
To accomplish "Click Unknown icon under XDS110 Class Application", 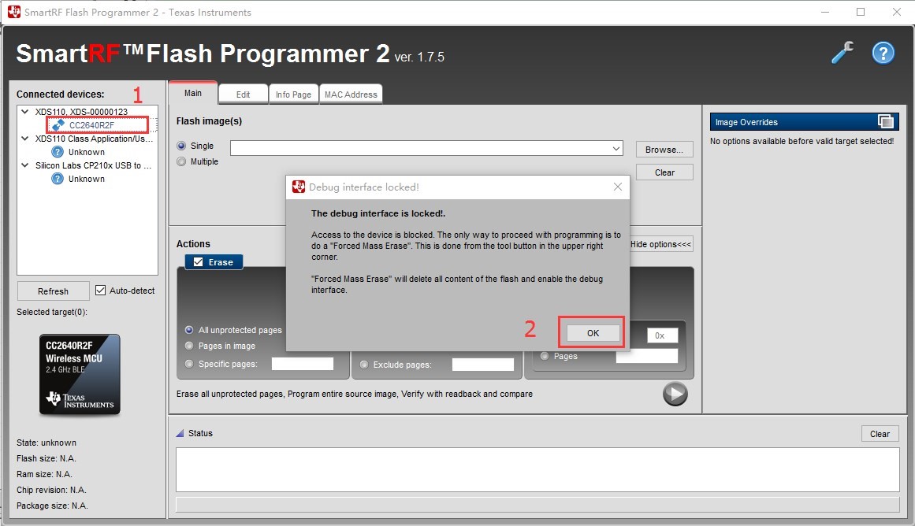I will pyautogui.click(x=58, y=152).
